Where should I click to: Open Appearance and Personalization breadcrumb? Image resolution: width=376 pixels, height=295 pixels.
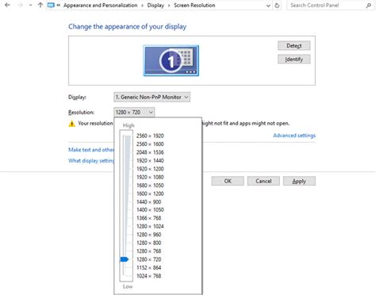click(x=101, y=6)
